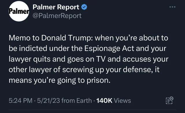
Task: Click the 140K view count number
Action: [104, 101]
